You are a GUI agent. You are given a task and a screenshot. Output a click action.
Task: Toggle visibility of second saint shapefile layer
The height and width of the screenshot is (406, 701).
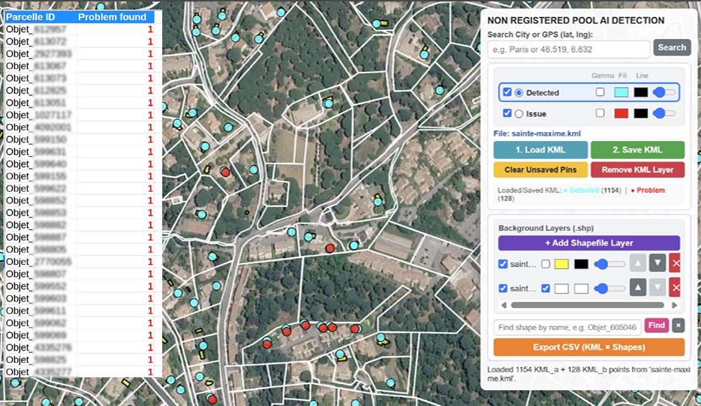pyautogui.click(x=503, y=288)
